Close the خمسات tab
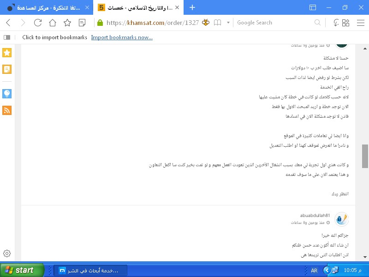 [x=177, y=7]
